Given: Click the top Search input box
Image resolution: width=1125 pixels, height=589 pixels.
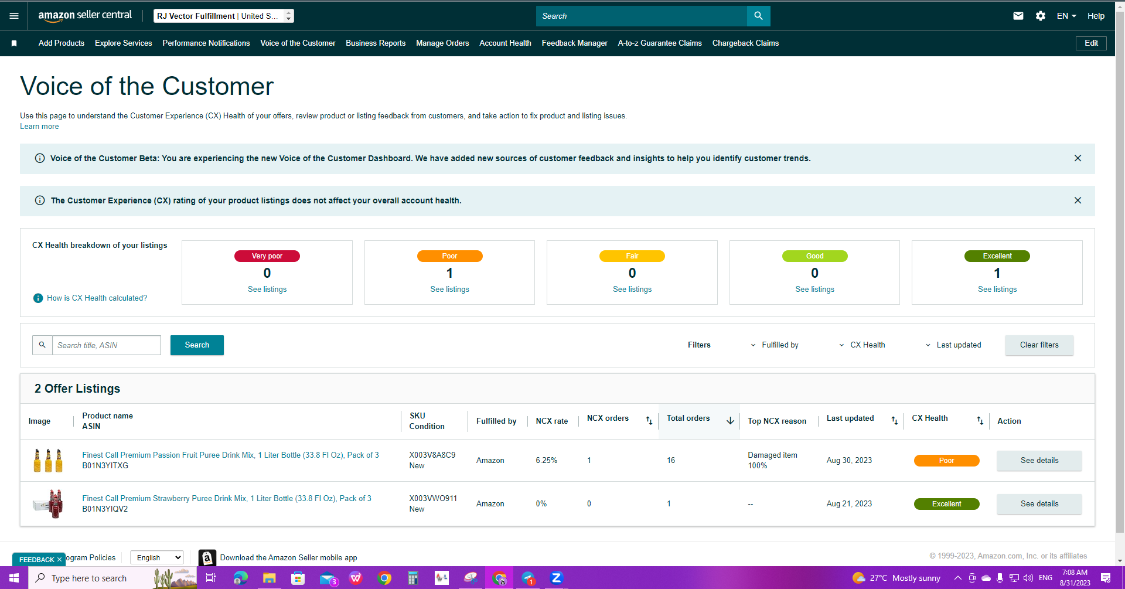Looking at the screenshot, I should pyautogui.click(x=642, y=16).
